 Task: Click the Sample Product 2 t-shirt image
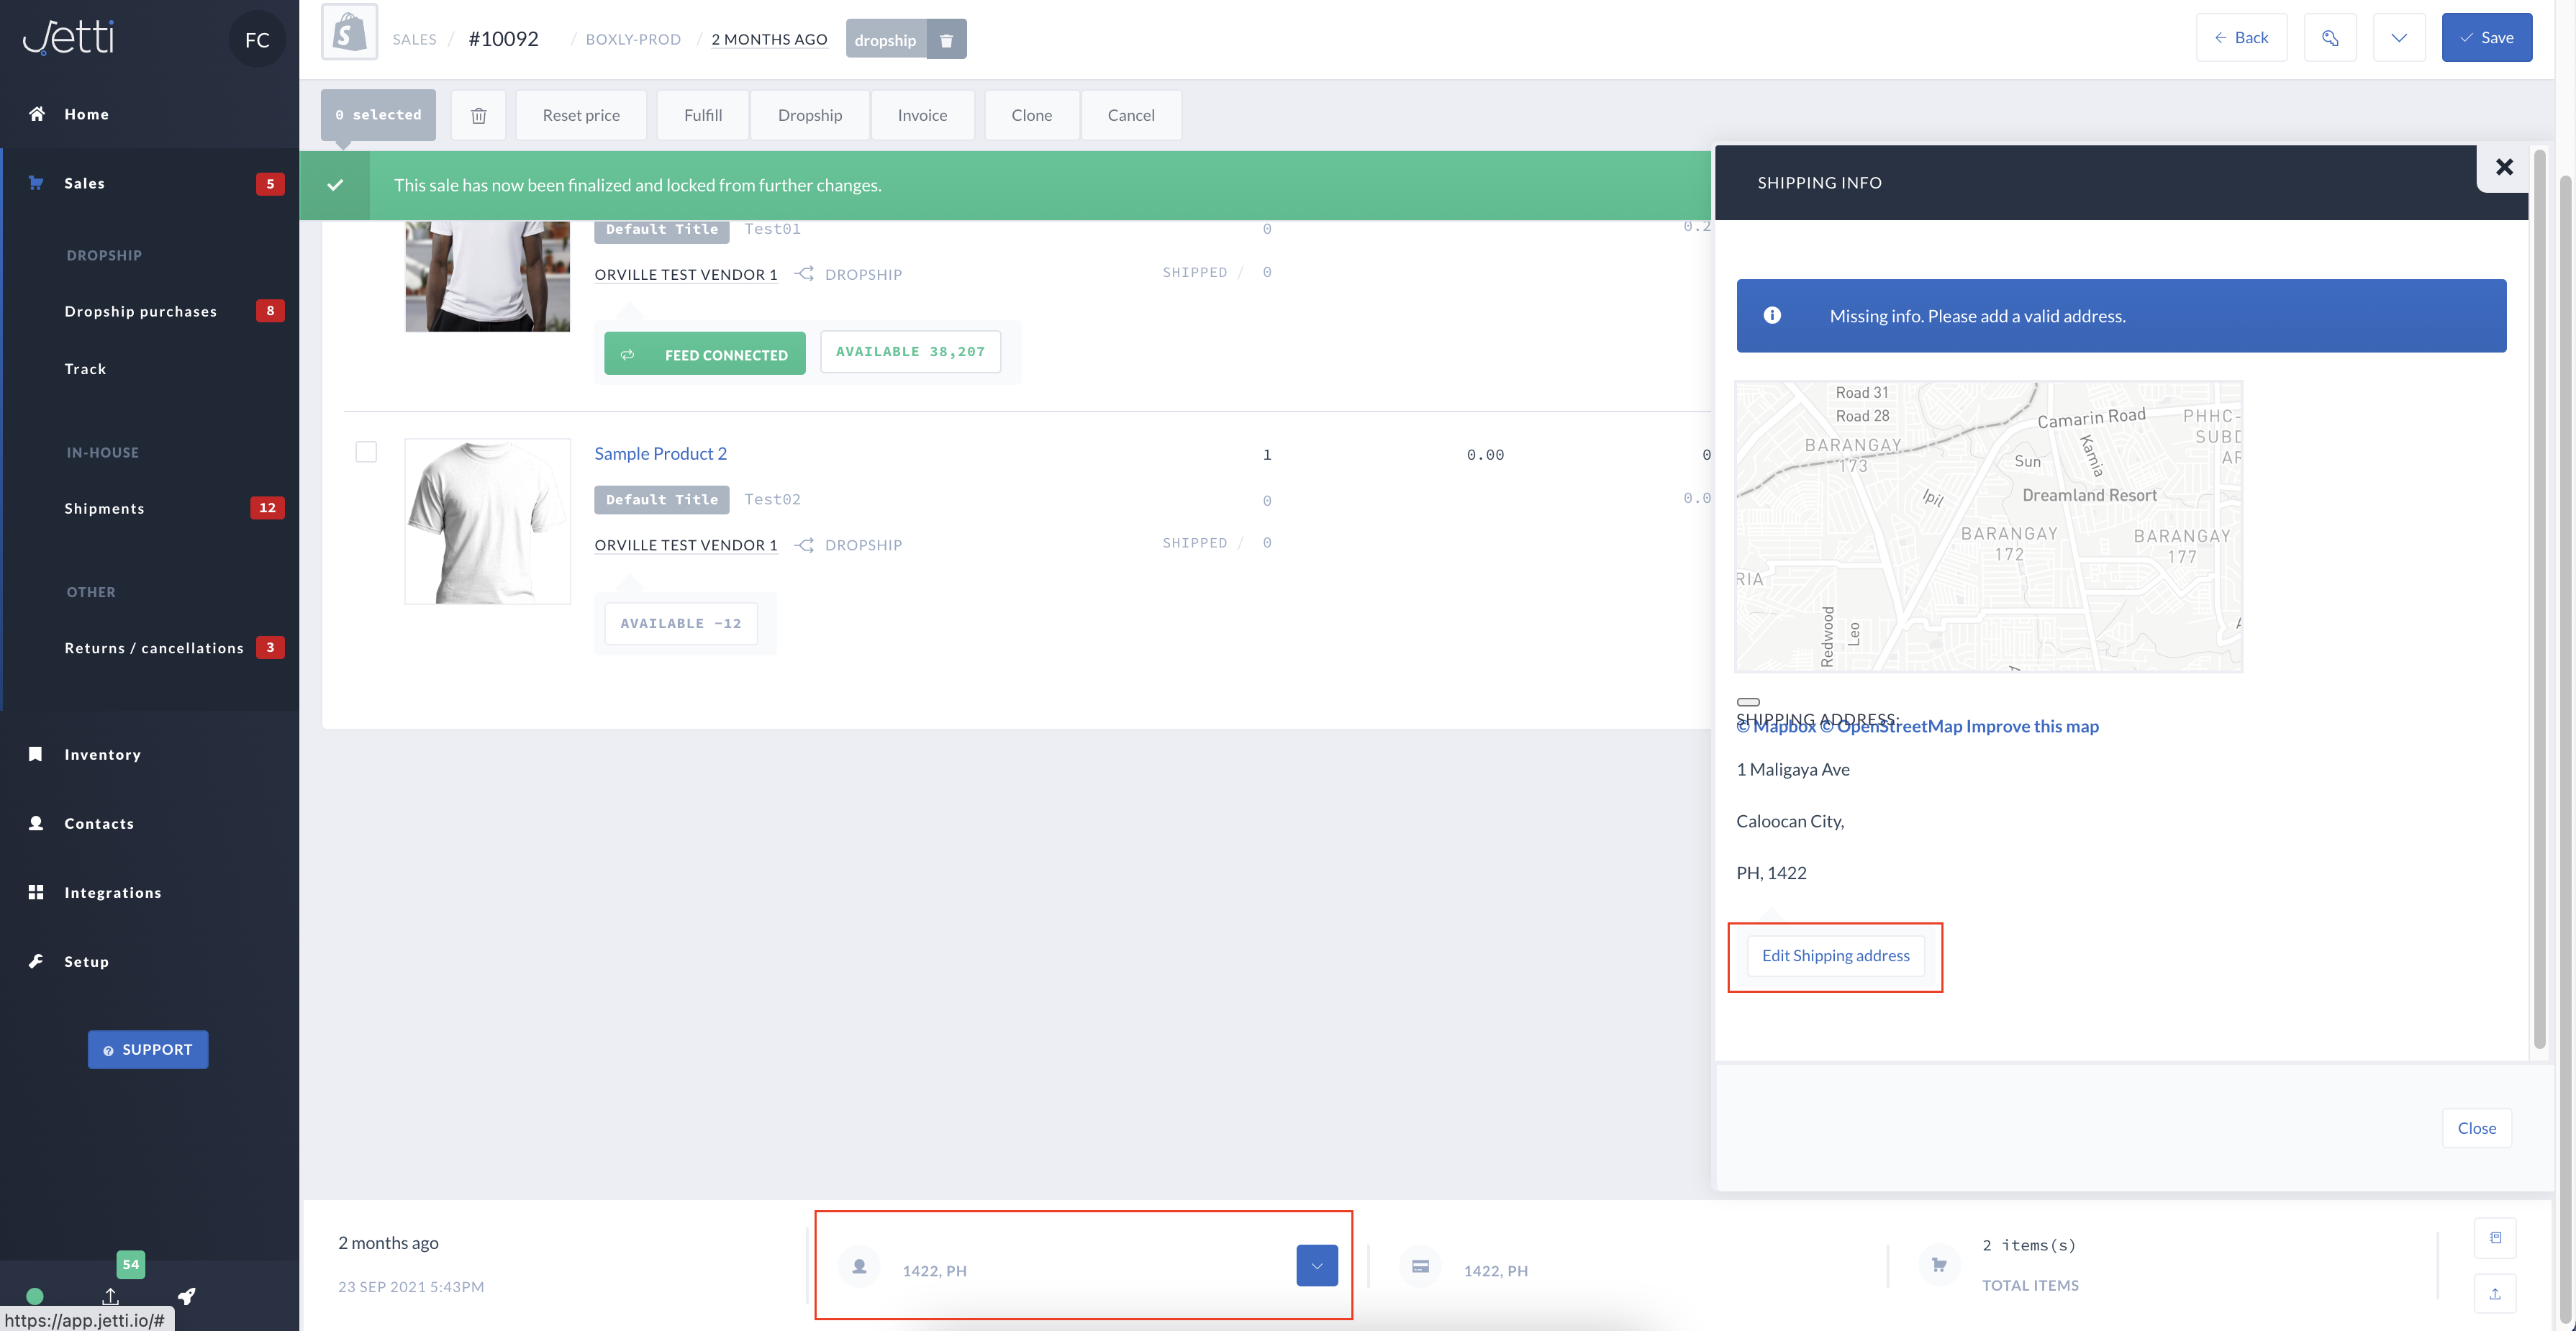tap(487, 521)
